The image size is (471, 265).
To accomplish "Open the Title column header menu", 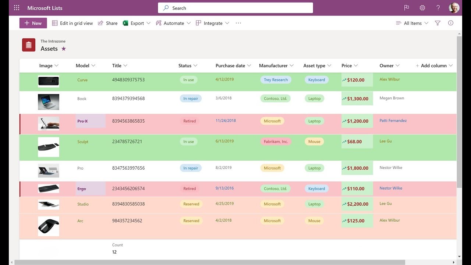I will pos(120,66).
